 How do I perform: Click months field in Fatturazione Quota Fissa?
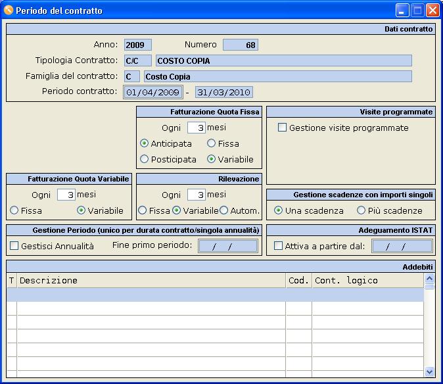[x=197, y=128]
